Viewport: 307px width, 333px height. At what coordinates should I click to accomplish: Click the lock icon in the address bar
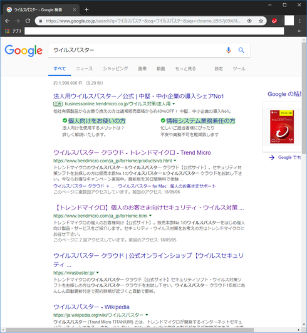(41, 21)
